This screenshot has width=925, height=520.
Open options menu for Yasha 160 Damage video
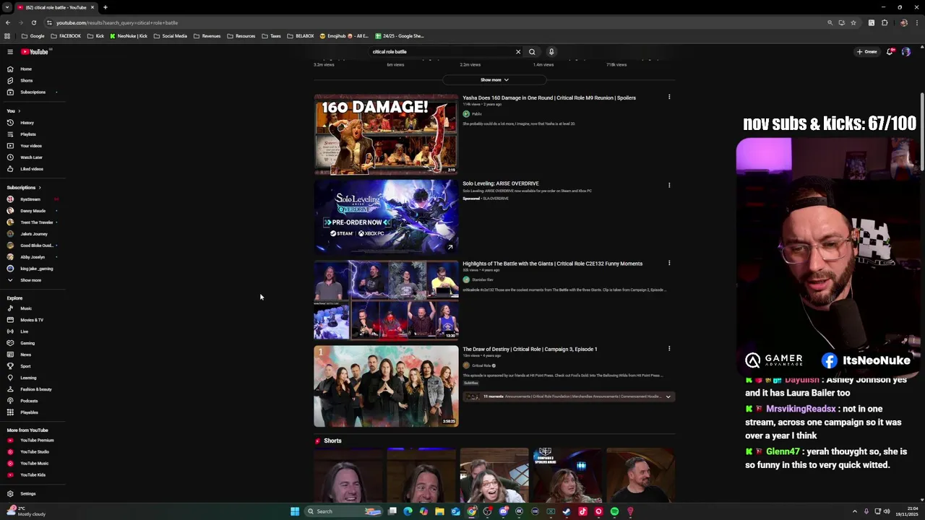coord(669,97)
